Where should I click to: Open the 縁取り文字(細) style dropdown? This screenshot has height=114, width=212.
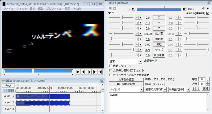[156, 90]
